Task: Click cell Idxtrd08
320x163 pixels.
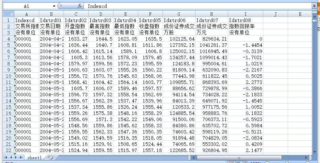Action: coord(245,20)
